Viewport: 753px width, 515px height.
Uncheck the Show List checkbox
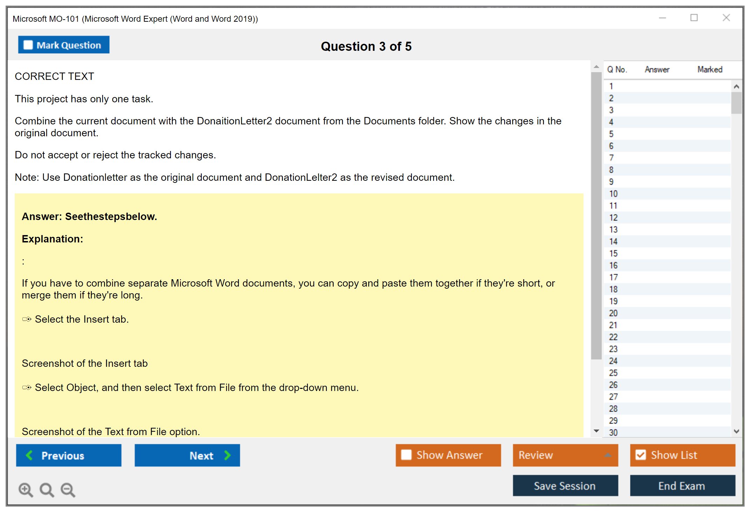pos(641,455)
